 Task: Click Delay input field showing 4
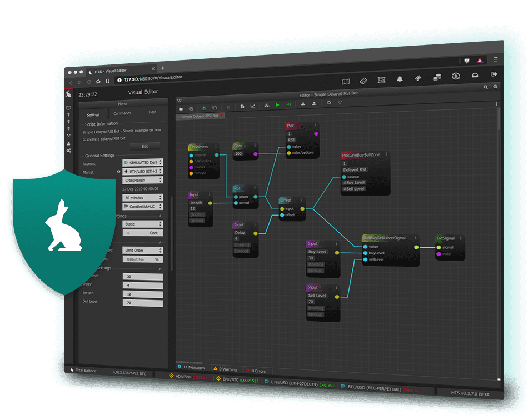pyautogui.click(x=143, y=286)
